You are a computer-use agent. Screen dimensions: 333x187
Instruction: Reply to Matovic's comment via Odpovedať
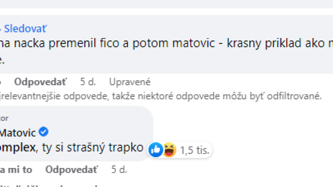point(71,170)
